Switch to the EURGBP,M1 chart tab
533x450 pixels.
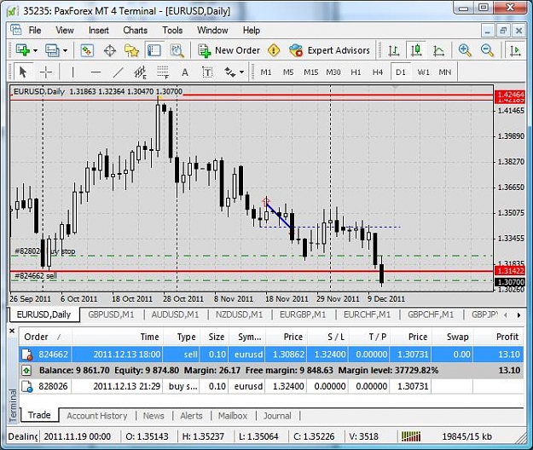pyautogui.click(x=303, y=314)
